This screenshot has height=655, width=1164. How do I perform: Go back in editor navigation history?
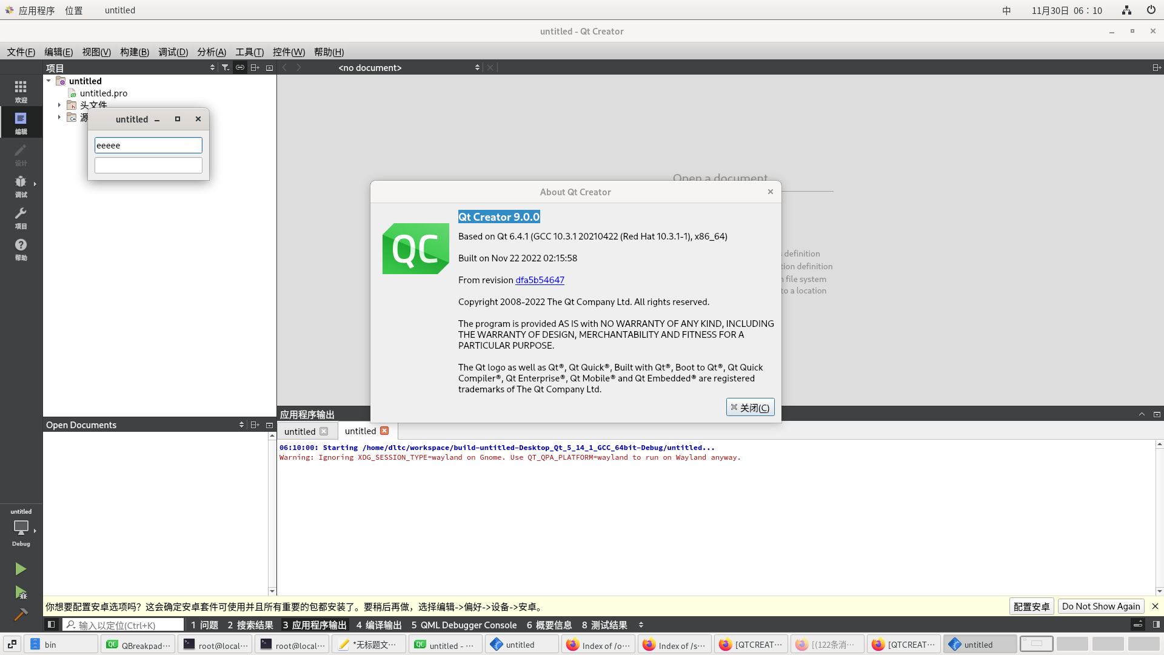pos(284,67)
